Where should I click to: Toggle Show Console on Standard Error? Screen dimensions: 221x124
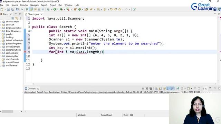pyautogui.click(x=172, y=89)
